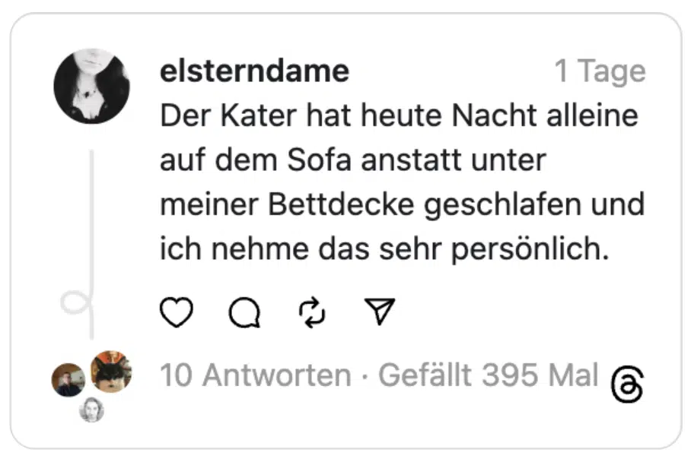Select the timestamp '1 Tage'
This screenshot has width=691, height=465.
point(600,71)
